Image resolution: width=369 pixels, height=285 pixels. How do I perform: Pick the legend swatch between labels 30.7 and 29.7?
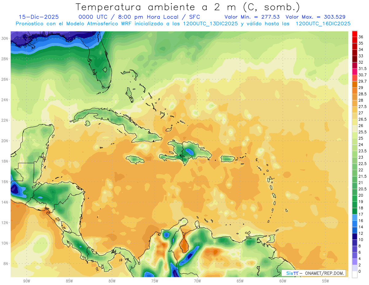click(355, 78)
